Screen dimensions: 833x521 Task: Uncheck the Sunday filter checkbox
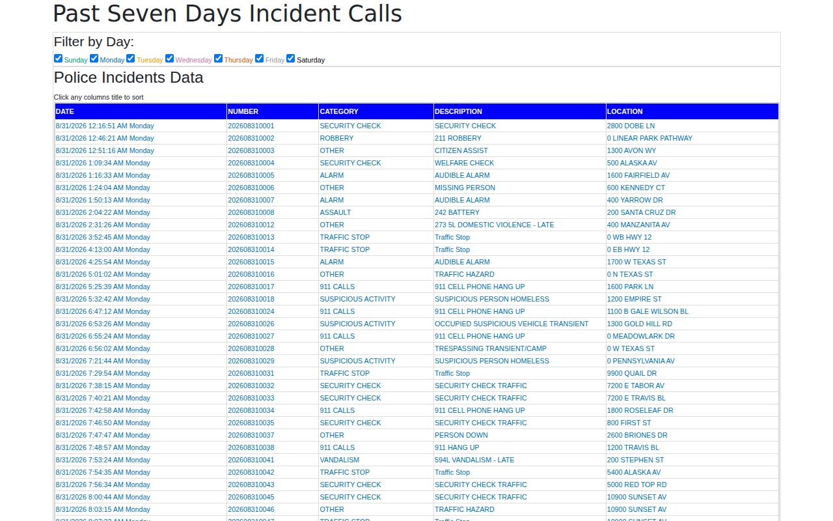click(58, 59)
